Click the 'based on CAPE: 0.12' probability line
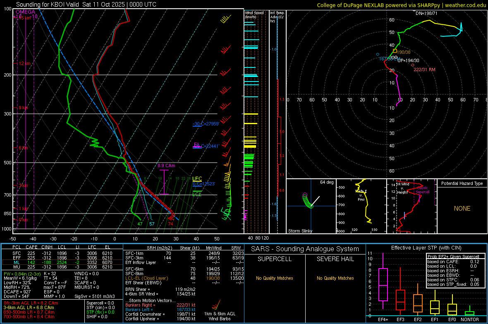This screenshot has width=488, height=324. point(453,262)
